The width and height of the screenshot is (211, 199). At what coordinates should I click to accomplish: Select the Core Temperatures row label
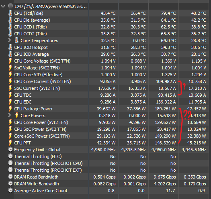pyautogui.click(x=39, y=41)
